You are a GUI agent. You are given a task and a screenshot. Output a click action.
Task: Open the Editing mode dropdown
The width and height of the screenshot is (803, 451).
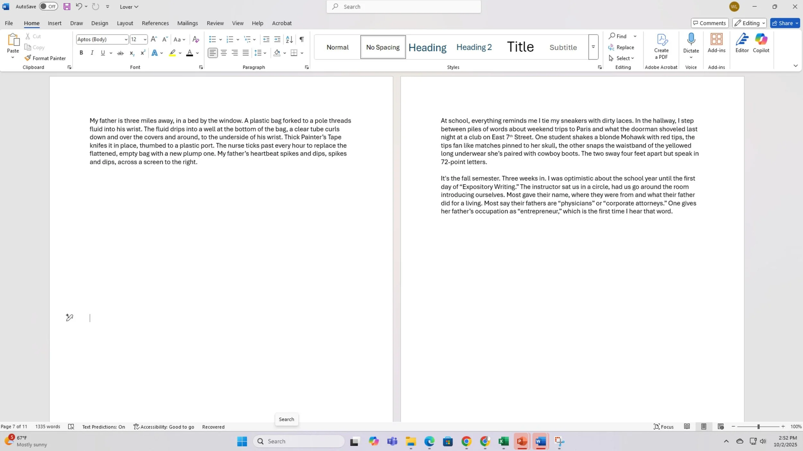coord(749,23)
